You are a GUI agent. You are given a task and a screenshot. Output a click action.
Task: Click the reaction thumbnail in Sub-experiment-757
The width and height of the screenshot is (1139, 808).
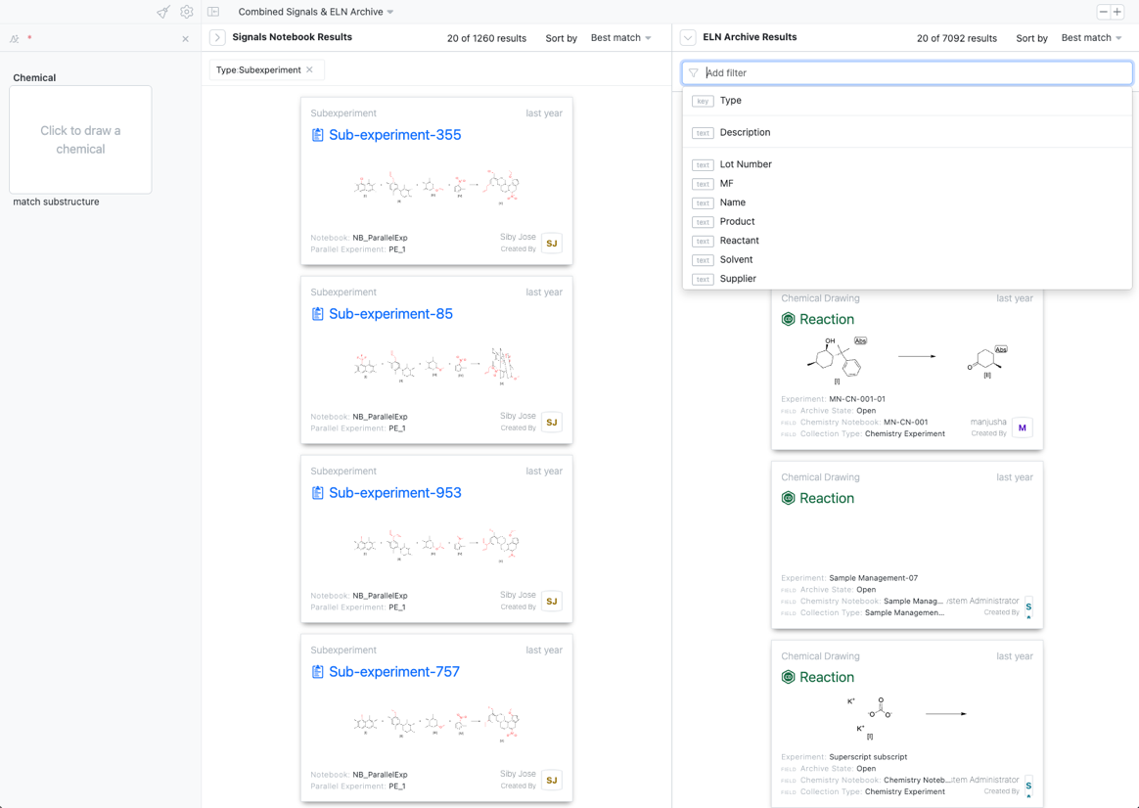click(436, 723)
